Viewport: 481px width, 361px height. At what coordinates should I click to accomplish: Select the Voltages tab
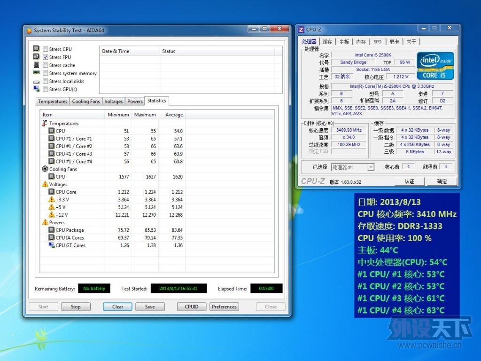click(x=114, y=102)
